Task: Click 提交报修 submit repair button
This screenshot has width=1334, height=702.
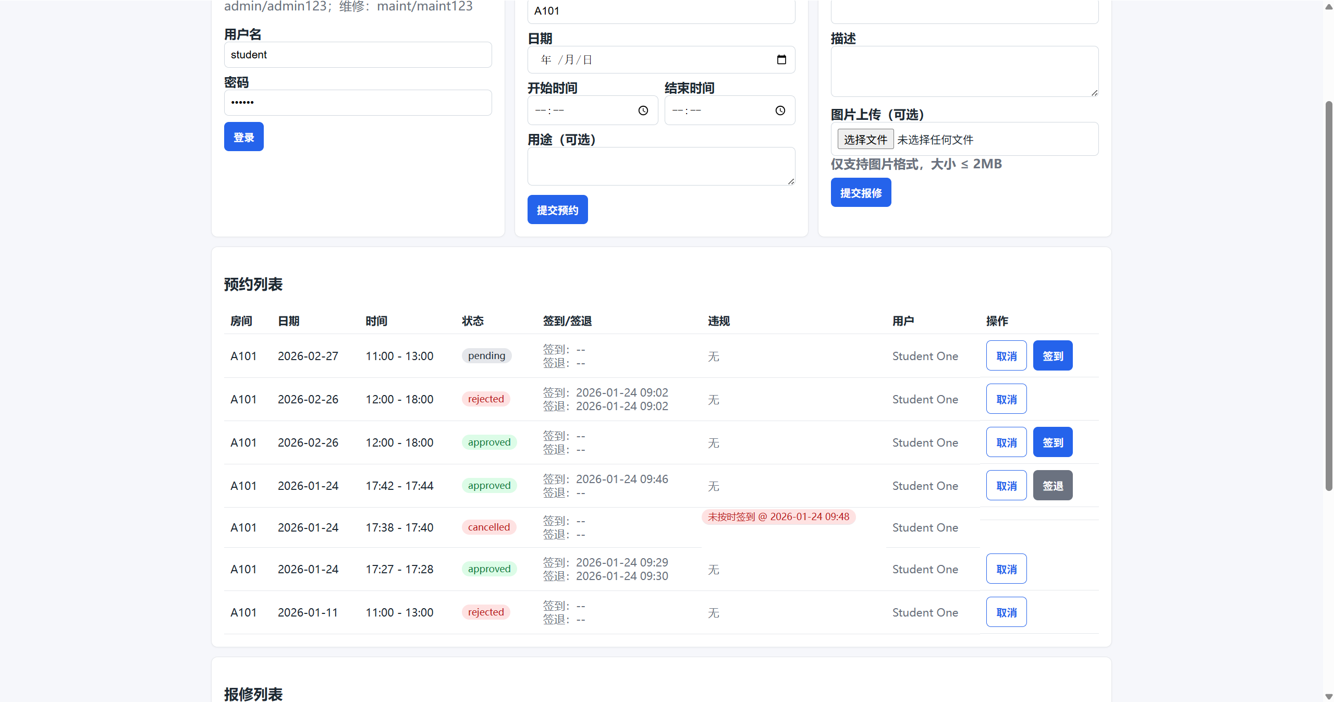Action: [860, 192]
